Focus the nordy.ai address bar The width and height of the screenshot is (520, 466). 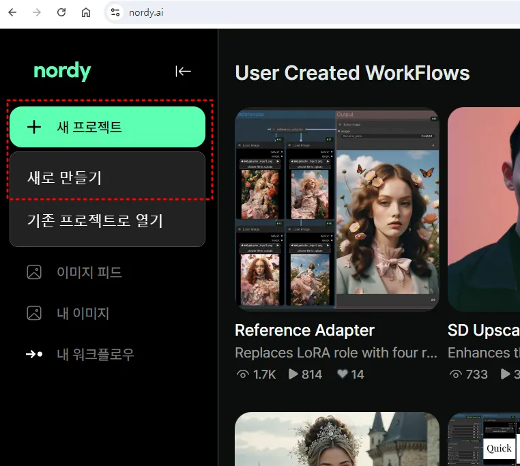point(312,12)
